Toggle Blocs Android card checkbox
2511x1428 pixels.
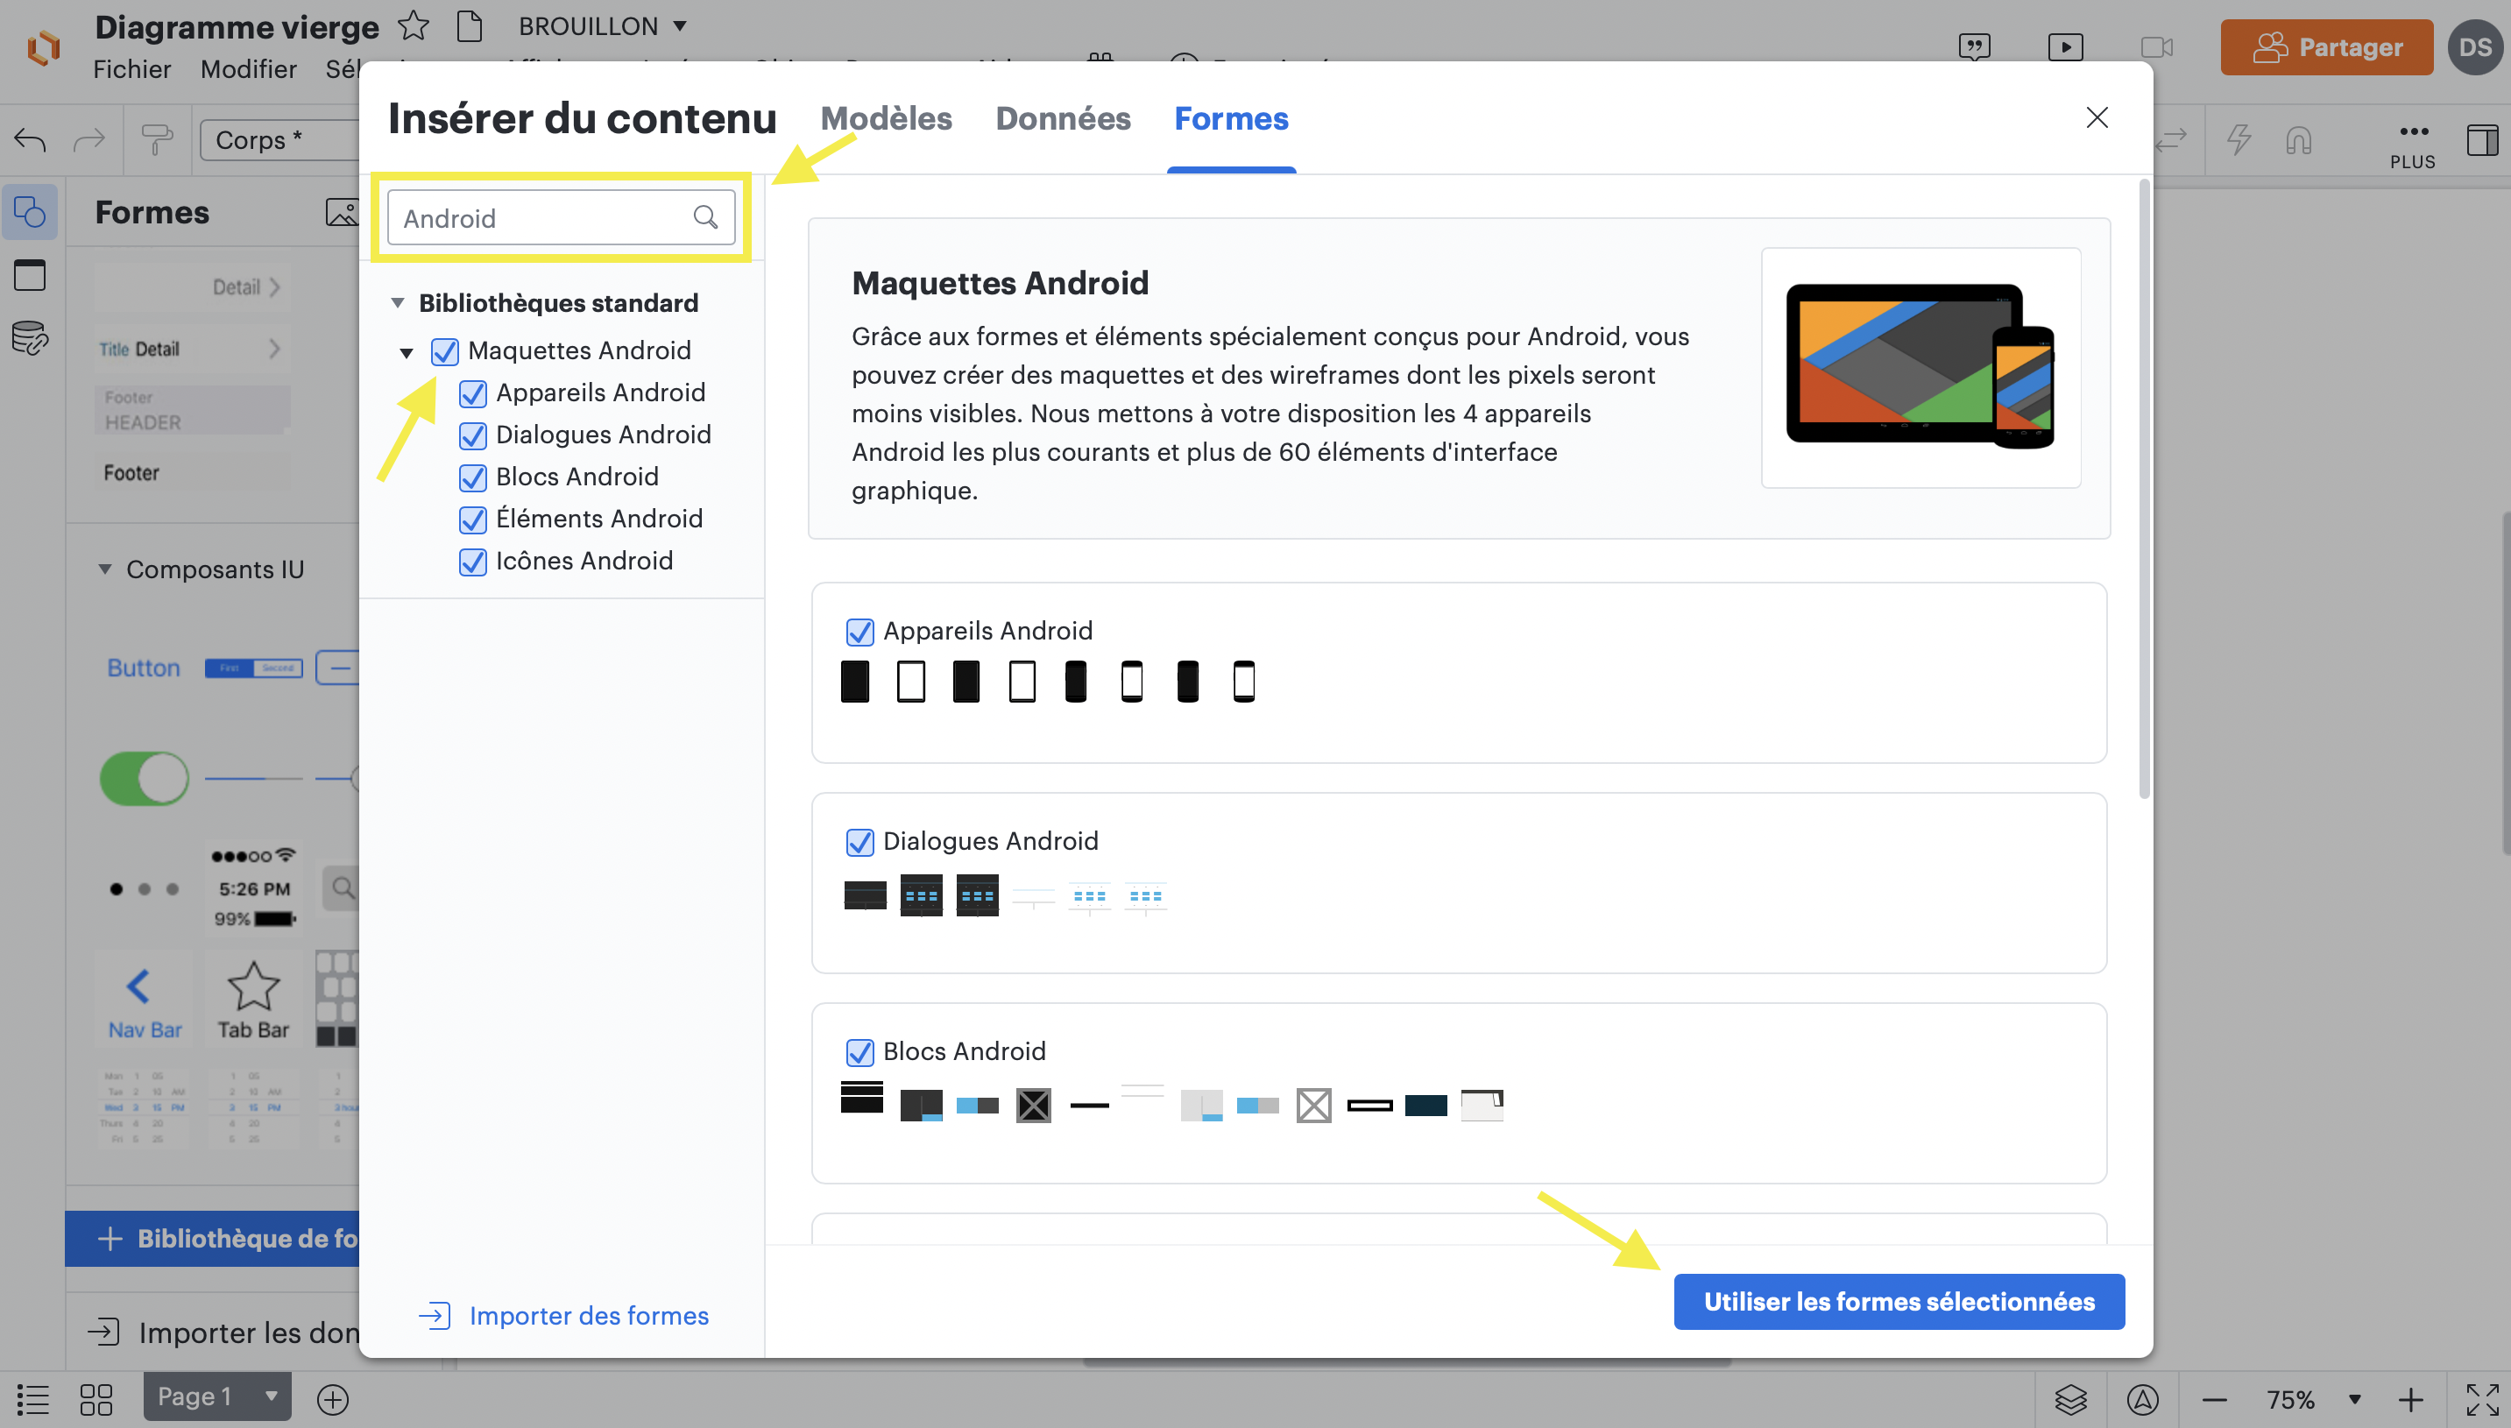tap(860, 1052)
